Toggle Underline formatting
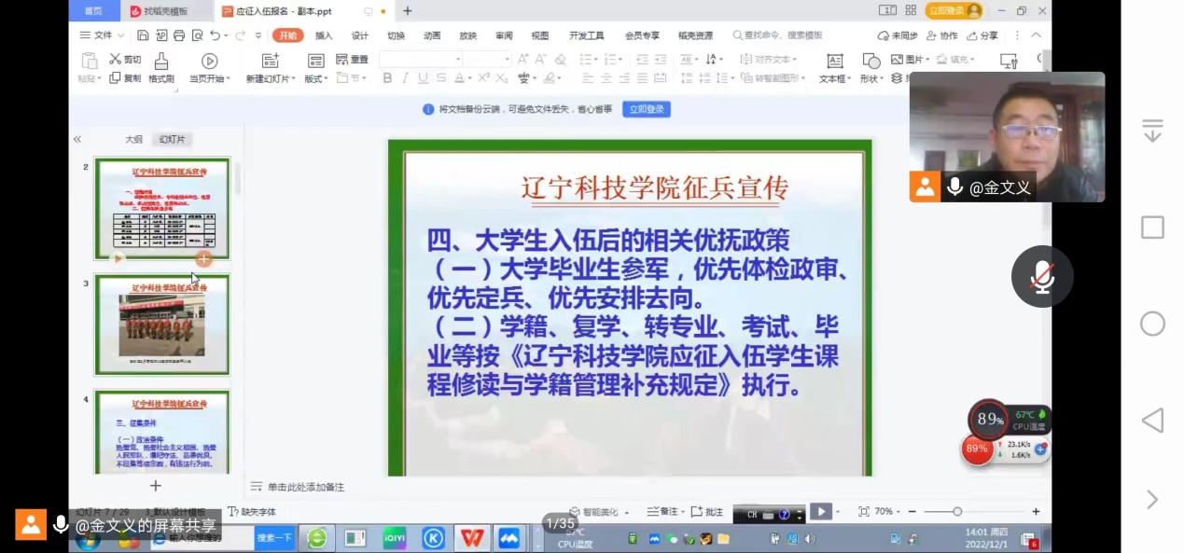The width and height of the screenshot is (1184, 553). coord(424,78)
